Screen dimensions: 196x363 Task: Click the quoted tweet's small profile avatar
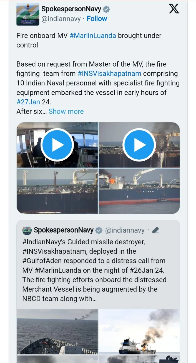pyautogui.click(x=27, y=230)
